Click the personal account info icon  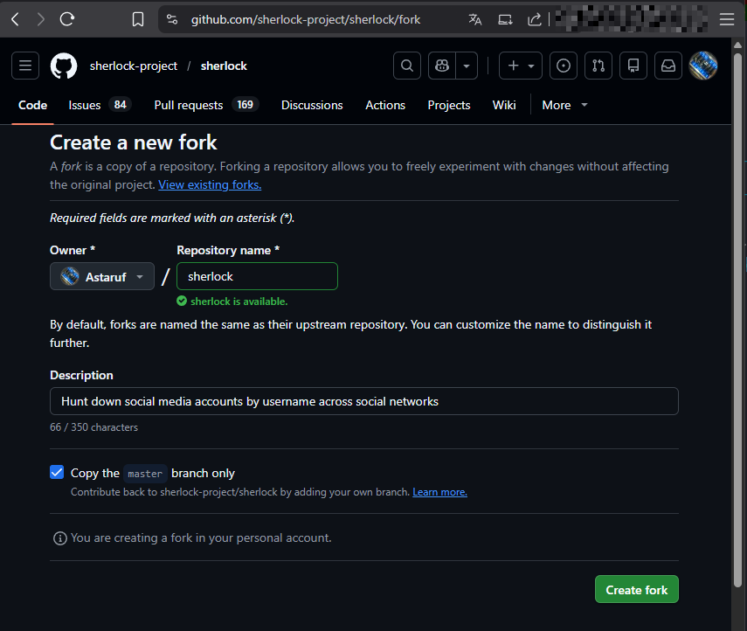60,538
